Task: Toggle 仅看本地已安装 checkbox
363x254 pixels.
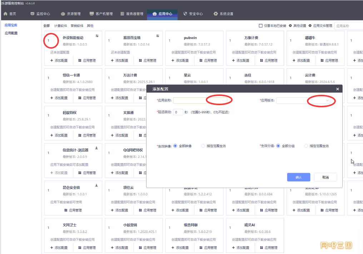Action: click(261, 26)
